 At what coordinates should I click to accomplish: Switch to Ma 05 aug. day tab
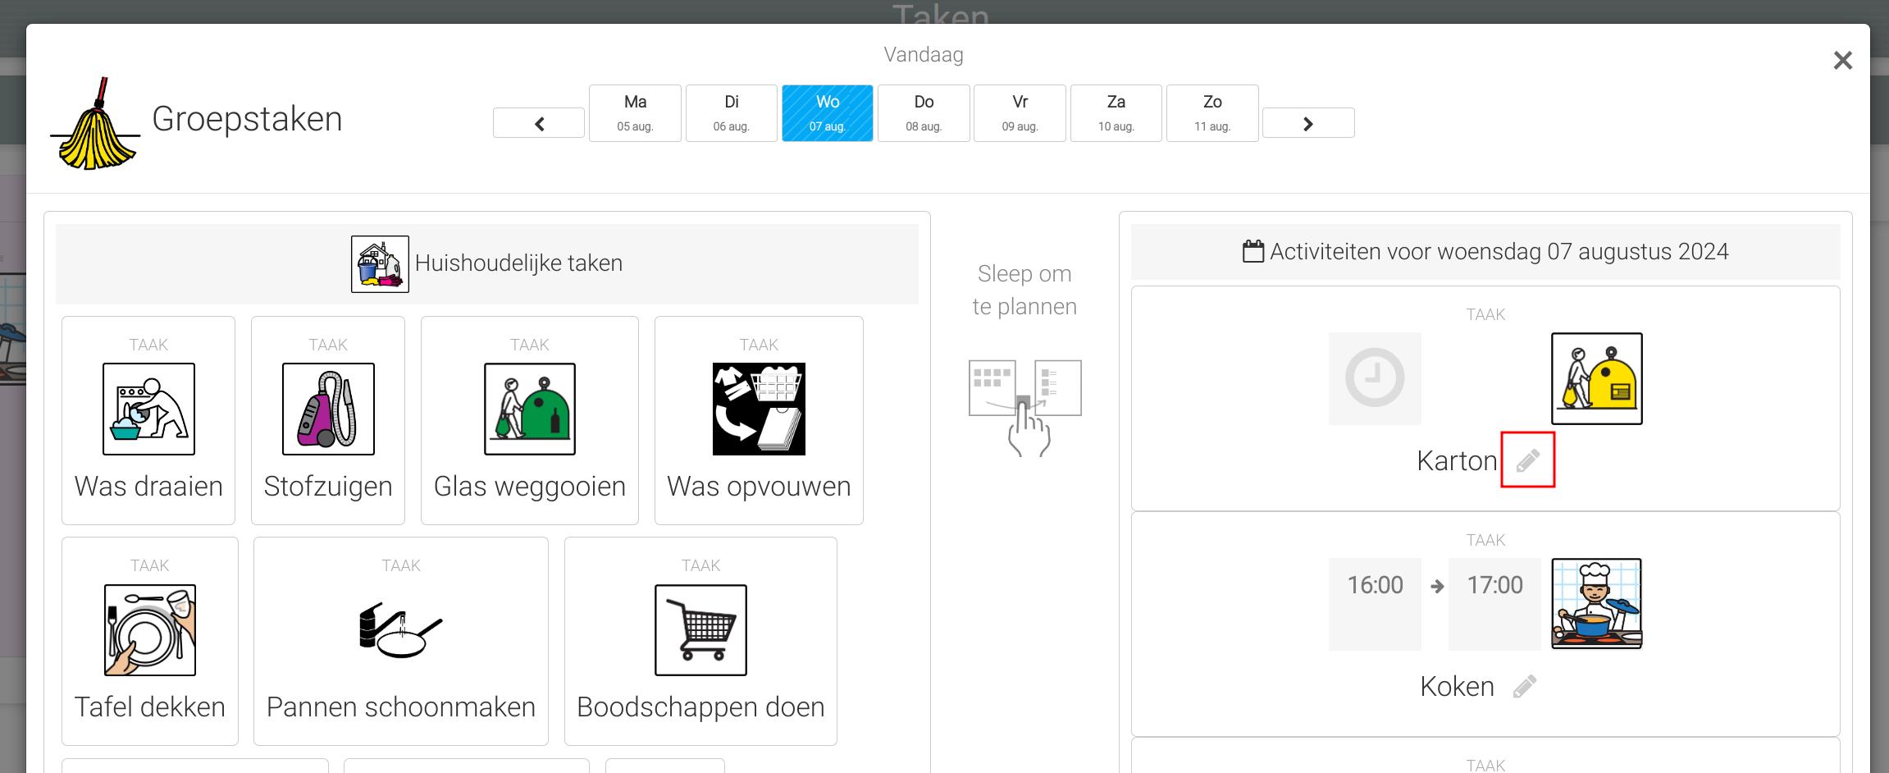tap(635, 113)
